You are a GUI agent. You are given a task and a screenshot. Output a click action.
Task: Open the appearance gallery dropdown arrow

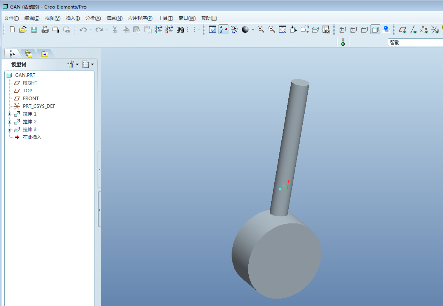click(x=253, y=29)
